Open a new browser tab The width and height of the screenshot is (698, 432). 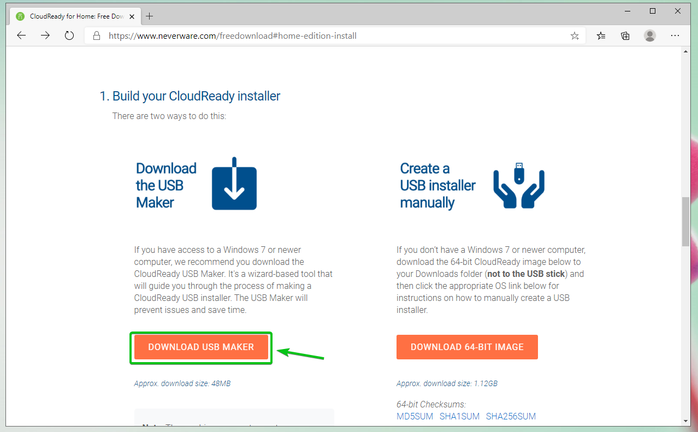[149, 16]
